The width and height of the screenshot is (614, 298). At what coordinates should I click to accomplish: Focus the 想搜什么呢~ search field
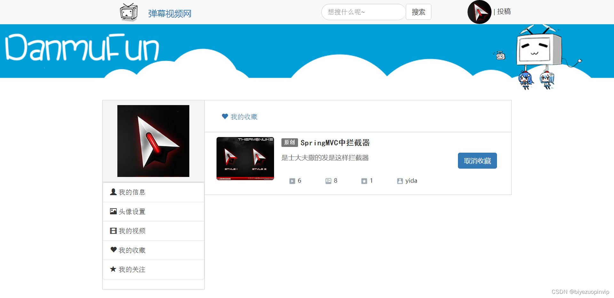pyautogui.click(x=363, y=12)
